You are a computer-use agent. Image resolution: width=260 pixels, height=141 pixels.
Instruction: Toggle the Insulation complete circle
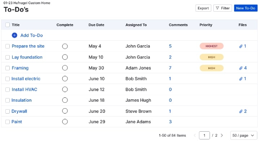[65, 100]
